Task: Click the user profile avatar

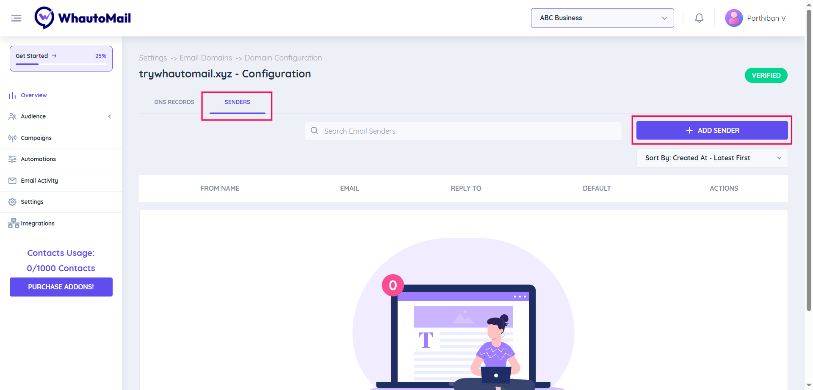Action: pos(733,18)
